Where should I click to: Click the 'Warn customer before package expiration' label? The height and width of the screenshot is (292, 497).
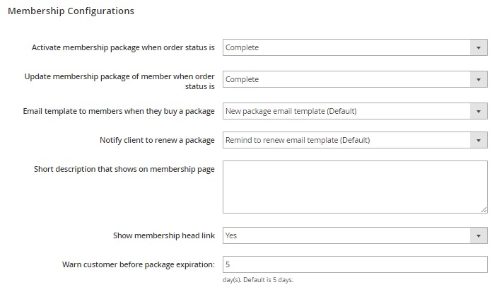[138, 264]
